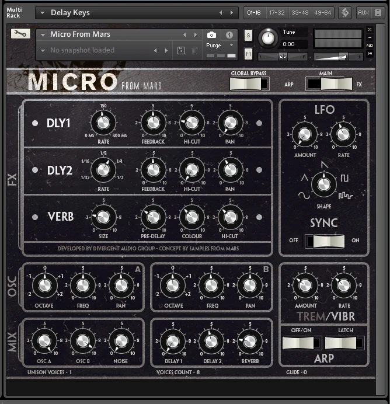Load previous snapshot arrow
390x404 pixels.
(155, 50)
